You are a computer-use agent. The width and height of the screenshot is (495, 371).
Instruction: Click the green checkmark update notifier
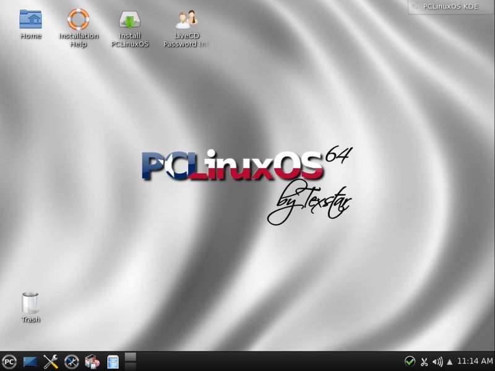[x=410, y=361]
